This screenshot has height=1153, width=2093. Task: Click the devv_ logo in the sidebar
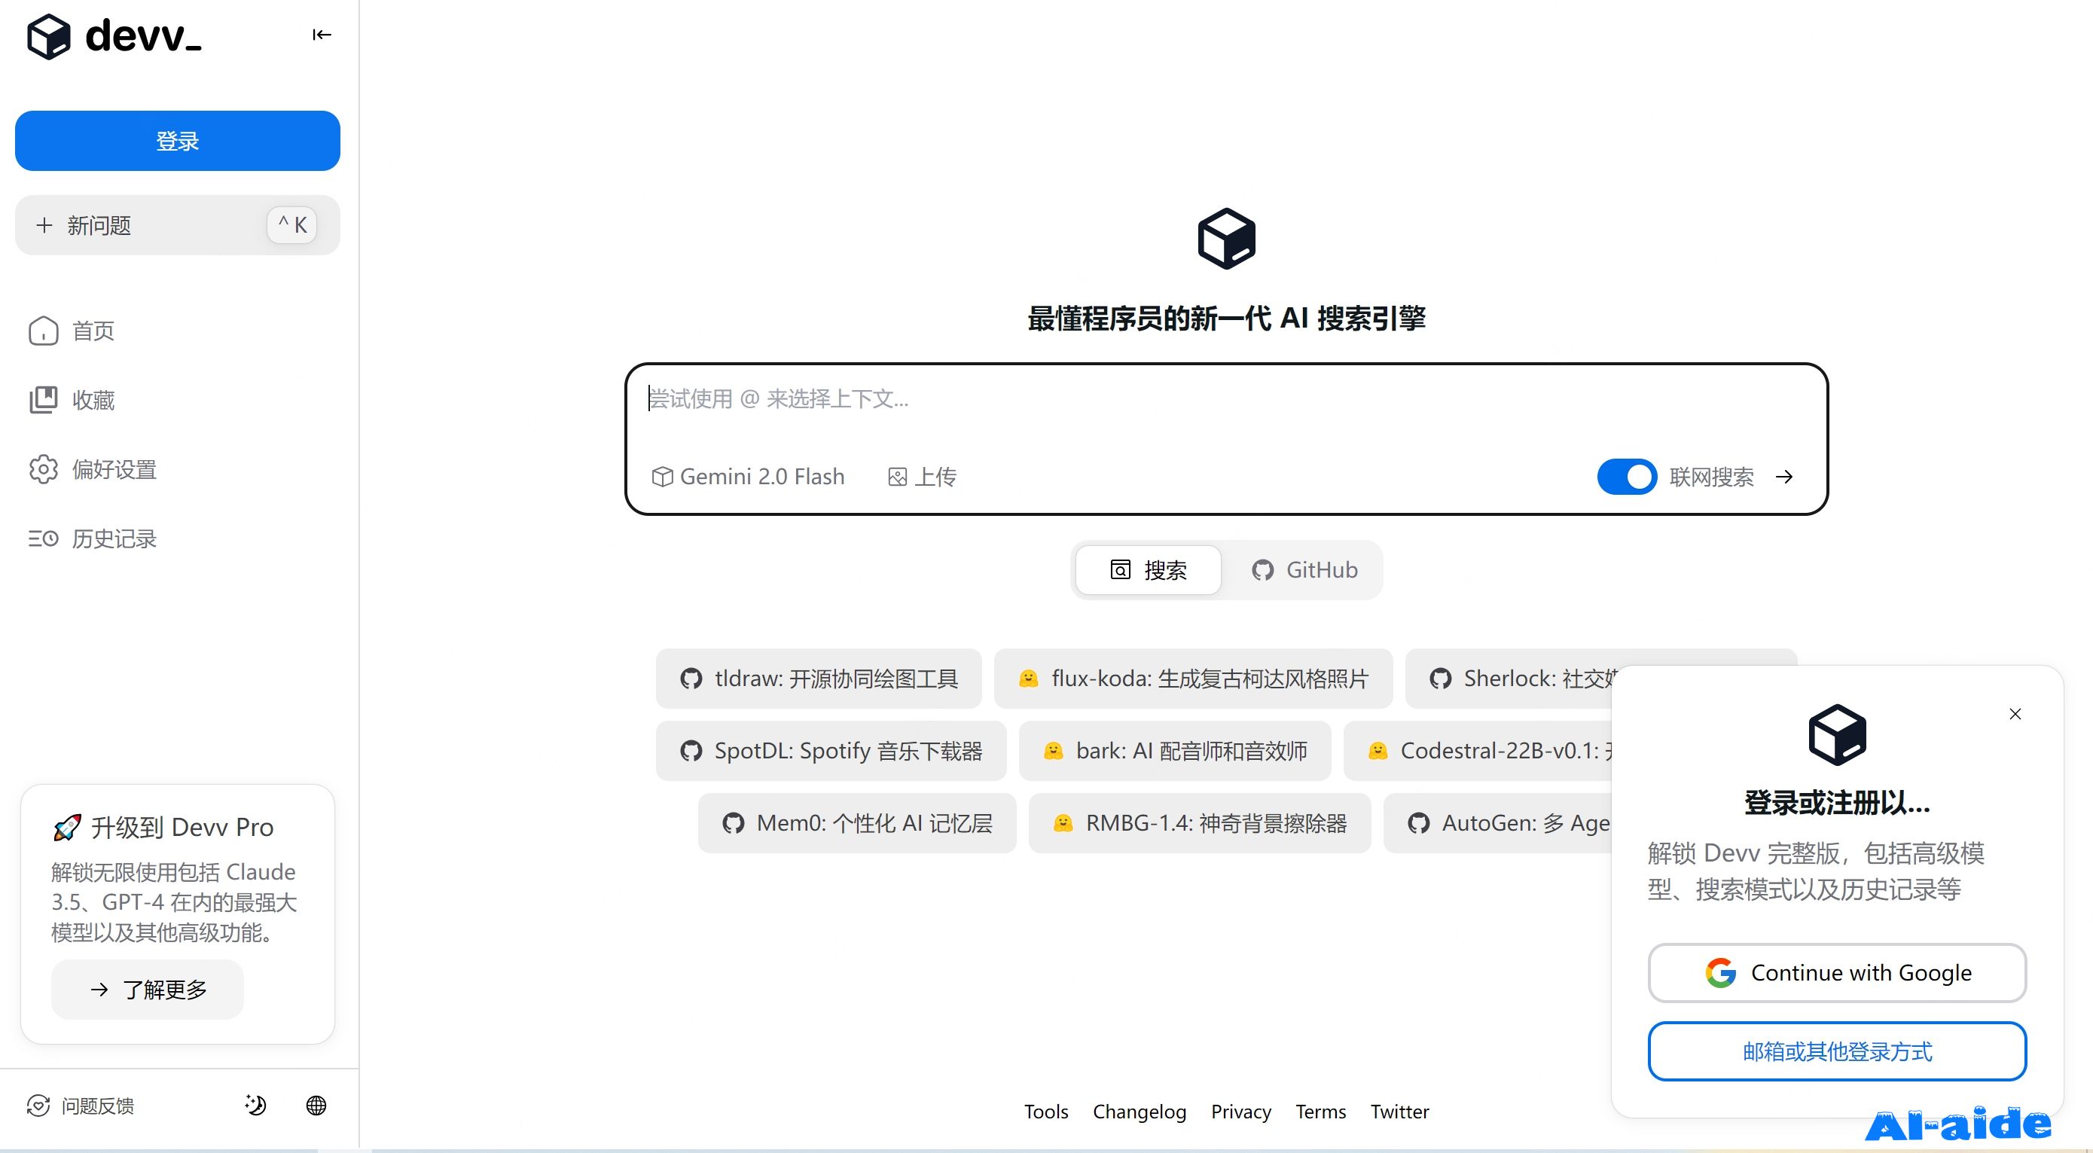click(x=114, y=35)
